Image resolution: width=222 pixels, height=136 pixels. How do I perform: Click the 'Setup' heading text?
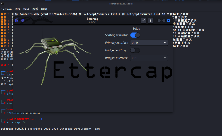click(136, 29)
